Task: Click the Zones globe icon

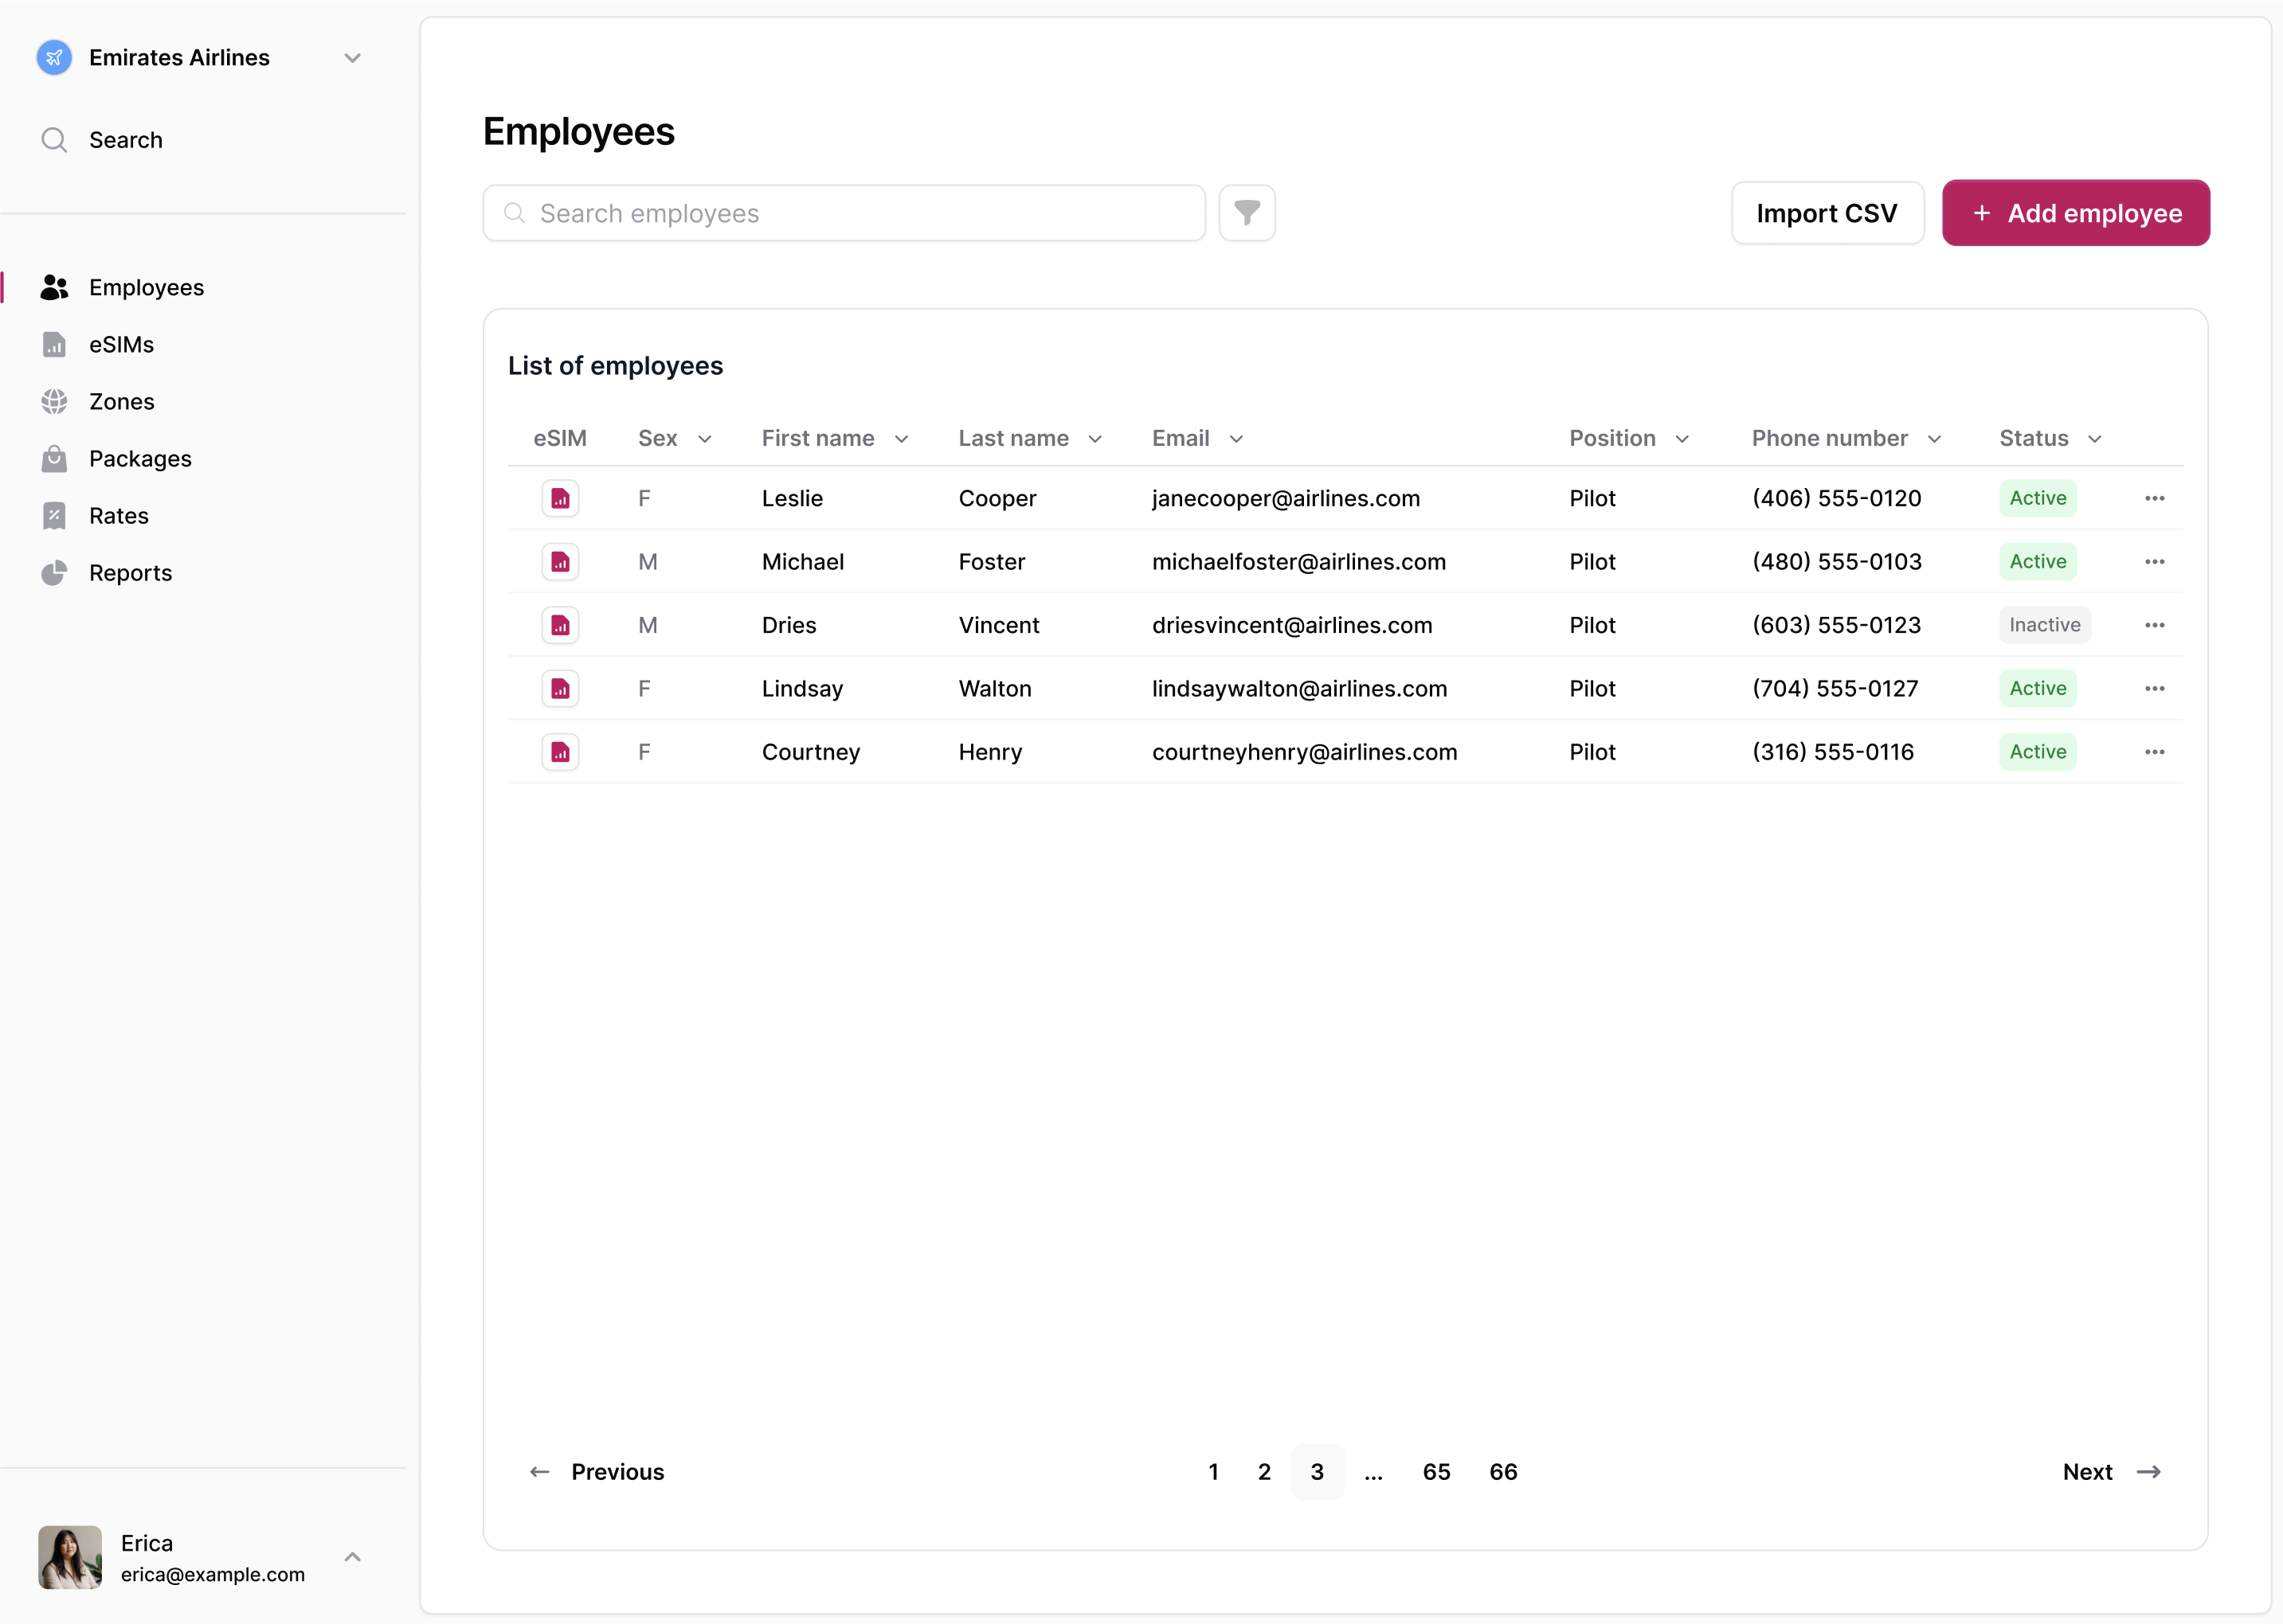Action: click(54, 402)
